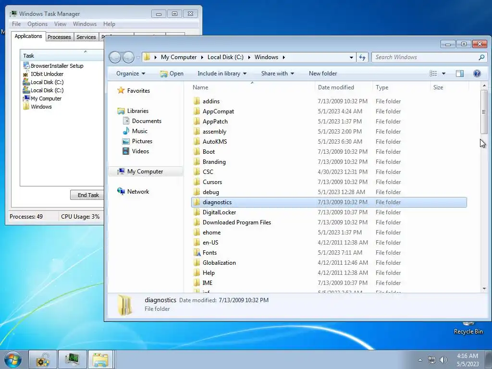This screenshot has height=369, width=492.
Task: Click the Explorer forward navigation arrow
Action: [x=128, y=57]
